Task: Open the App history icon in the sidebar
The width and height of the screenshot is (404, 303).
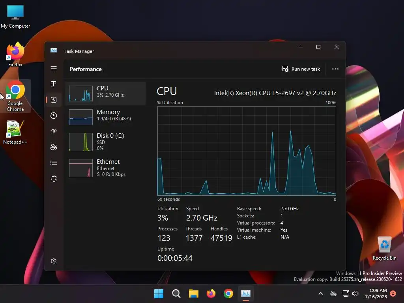Action: click(x=54, y=116)
